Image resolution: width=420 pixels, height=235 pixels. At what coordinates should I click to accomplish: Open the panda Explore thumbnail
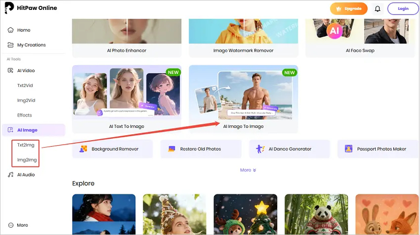click(316, 214)
